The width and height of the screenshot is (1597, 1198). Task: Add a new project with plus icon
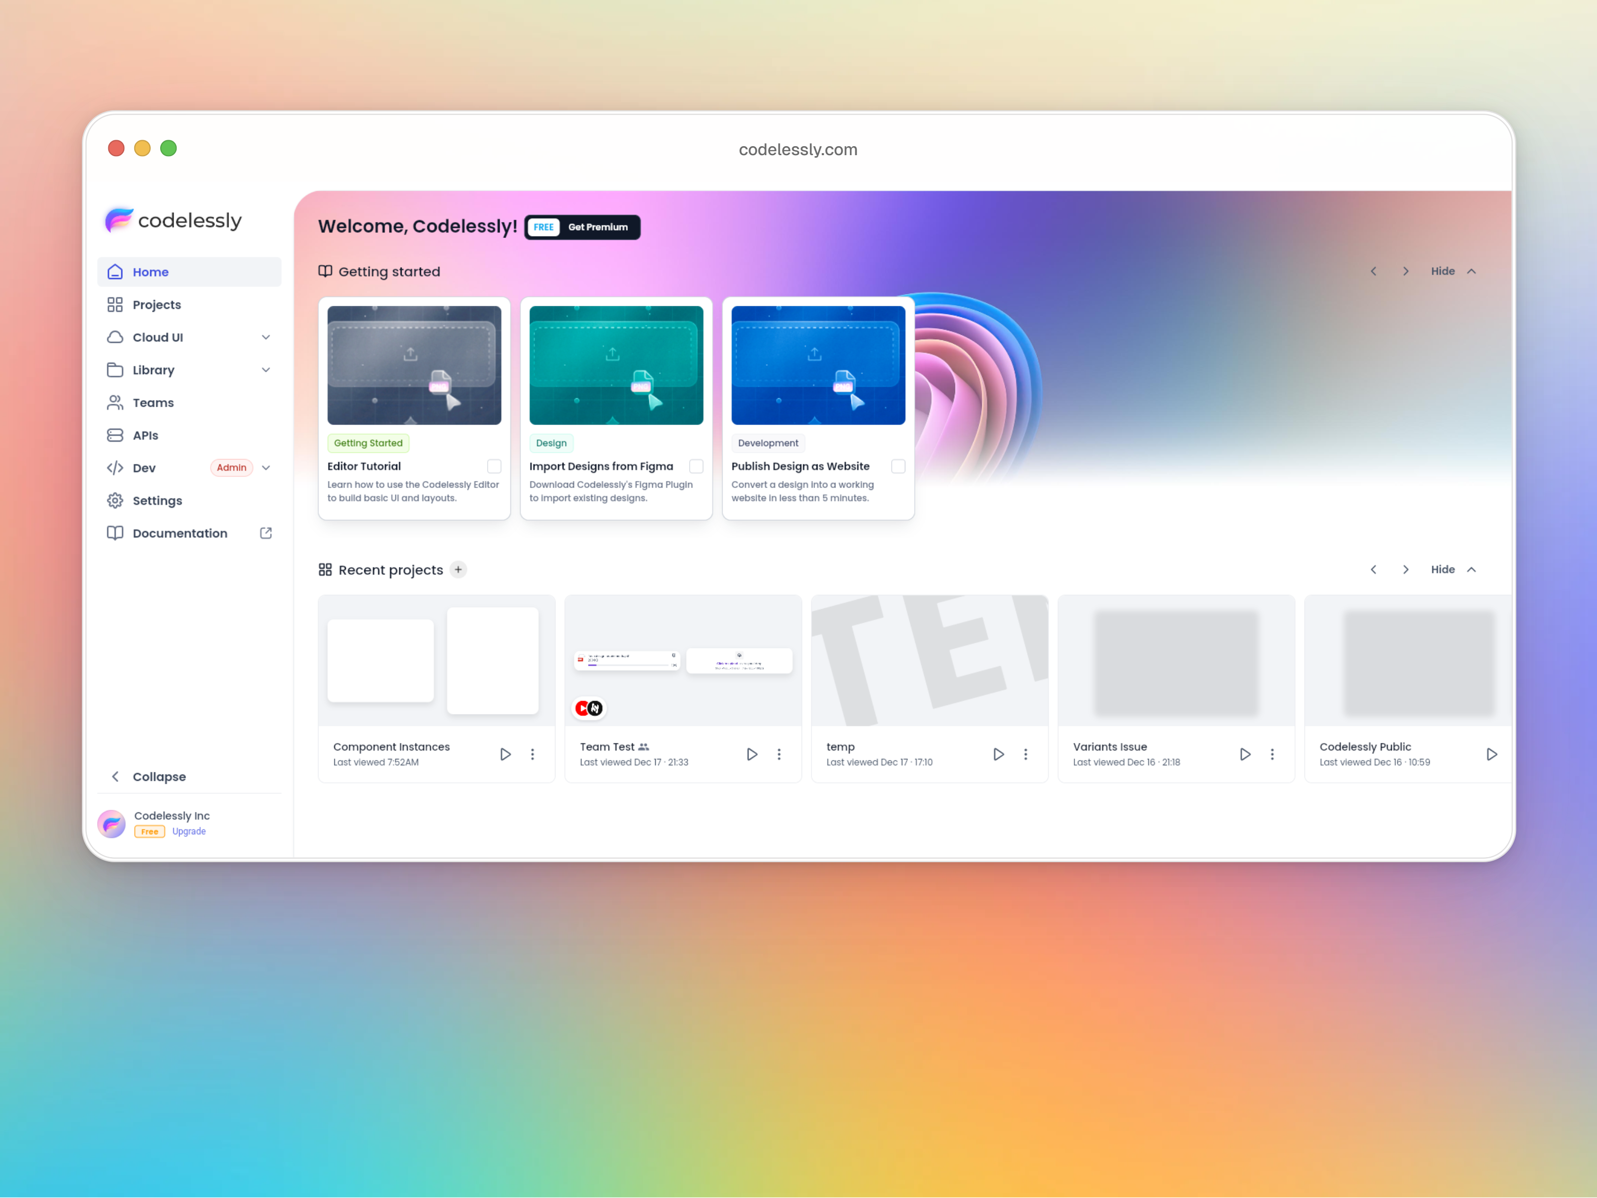point(459,570)
